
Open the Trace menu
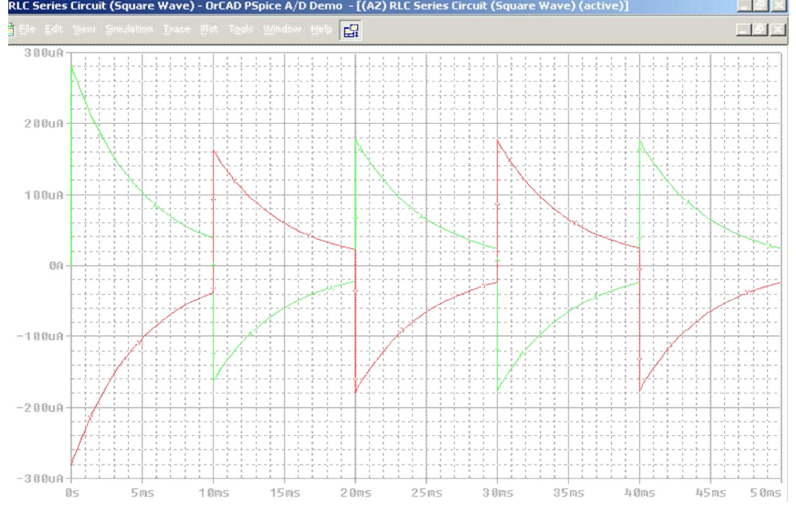177,29
